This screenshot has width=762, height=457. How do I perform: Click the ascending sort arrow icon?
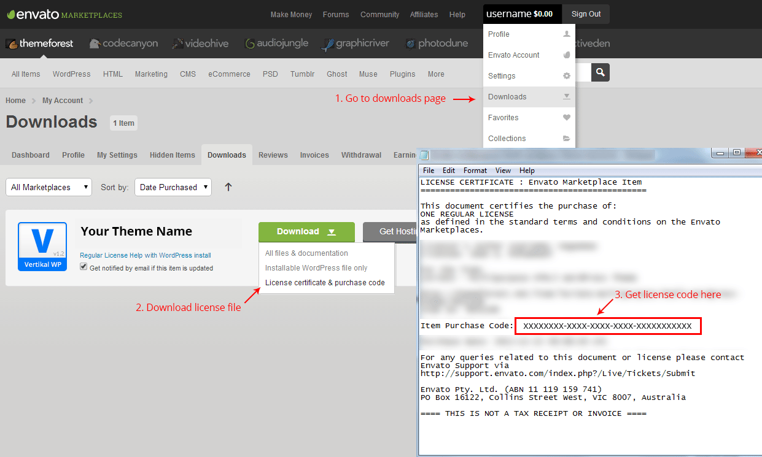pos(228,187)
